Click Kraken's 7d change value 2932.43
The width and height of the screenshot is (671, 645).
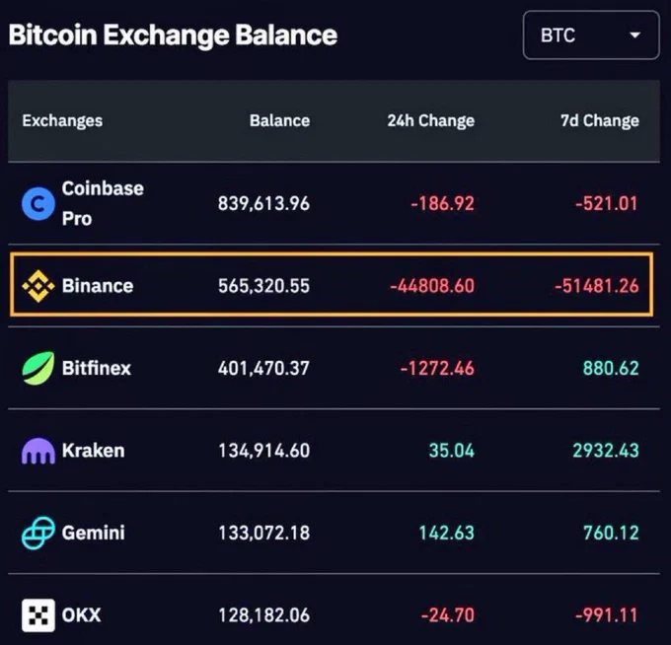(x=606, y=451)
